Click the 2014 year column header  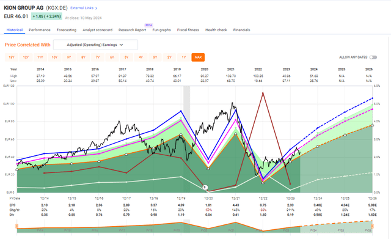40,69
